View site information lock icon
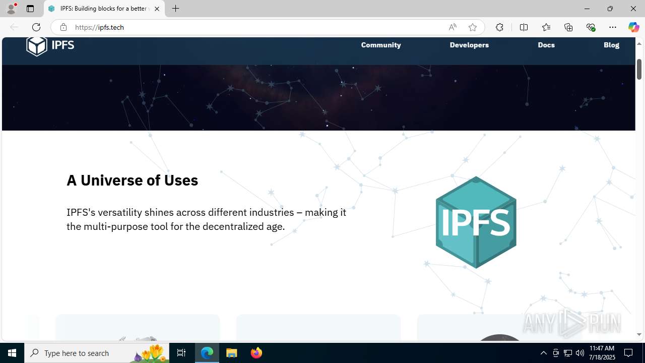This screenshot has height=363, width=645. click(63, 27)
